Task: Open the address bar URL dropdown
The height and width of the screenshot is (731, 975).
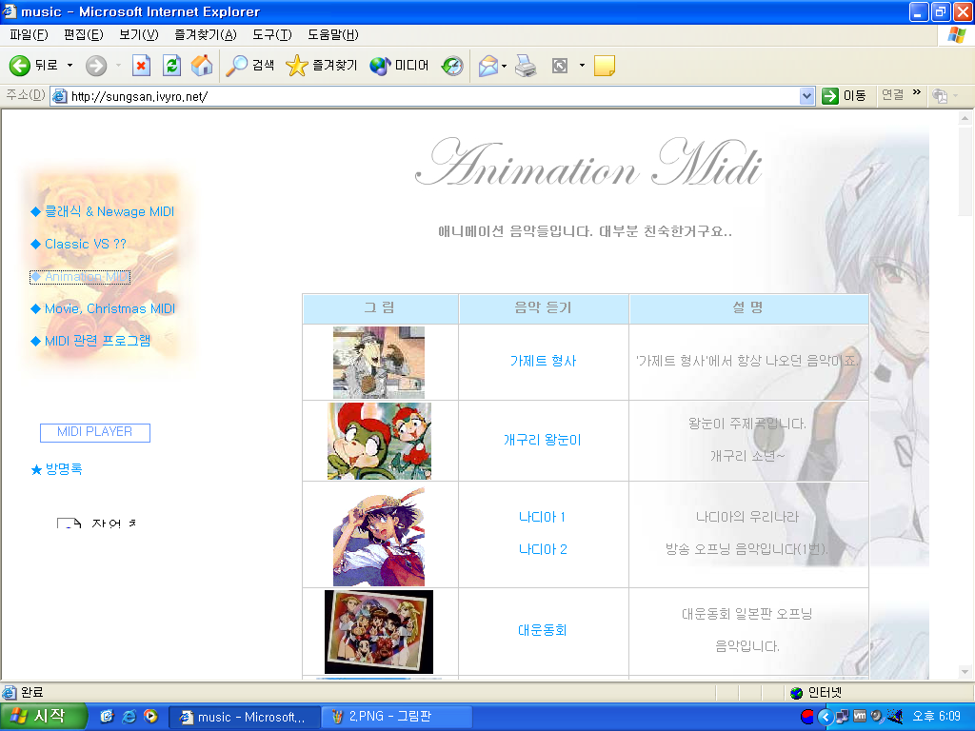Action: click(x=806, y=96)
